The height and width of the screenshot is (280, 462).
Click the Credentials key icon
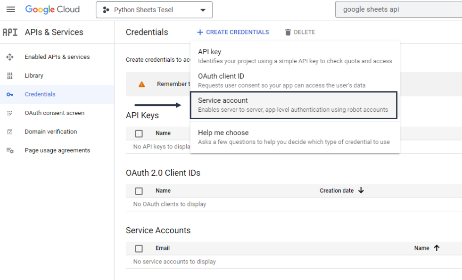(x=10, y=95)
